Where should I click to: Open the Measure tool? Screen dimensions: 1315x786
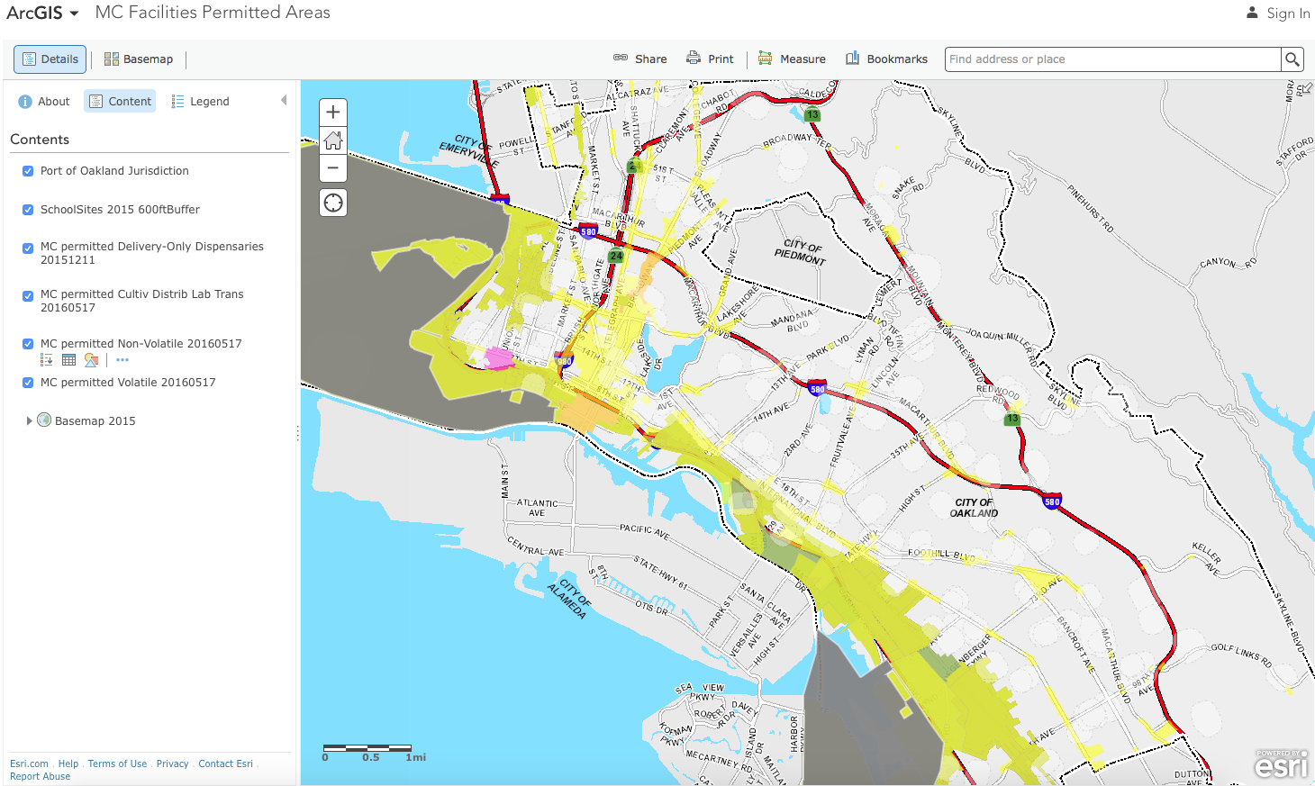(792, 59)
